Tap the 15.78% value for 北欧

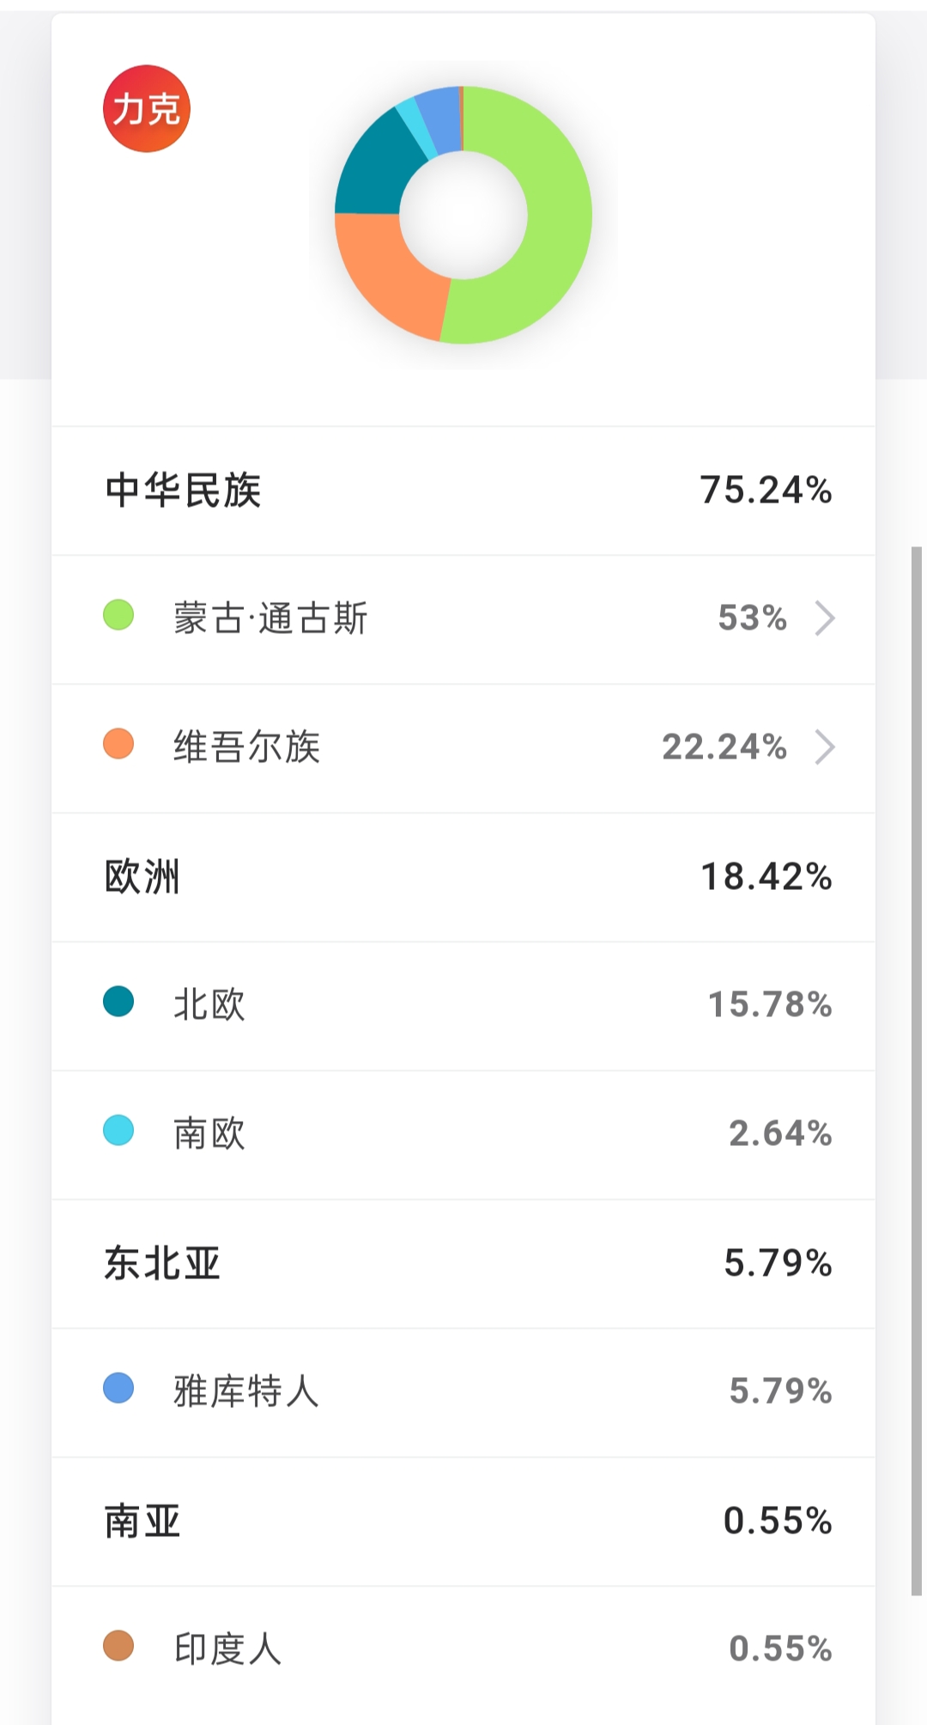pyautogui.click(x=769, y=1005)
